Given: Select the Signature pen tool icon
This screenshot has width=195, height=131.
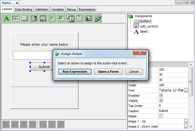Looking at the screenshot, I should (x=98, y=18).
